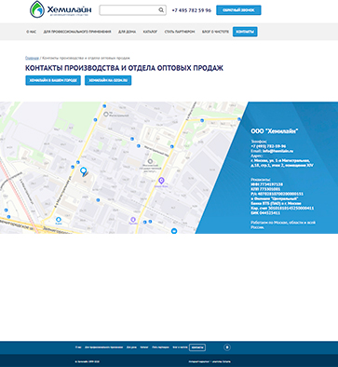This screenshot has width=338, height=367.
Task: Select the address text г. Москва, ул. 1-я Магистральная
Action: [x=280, y=160]
